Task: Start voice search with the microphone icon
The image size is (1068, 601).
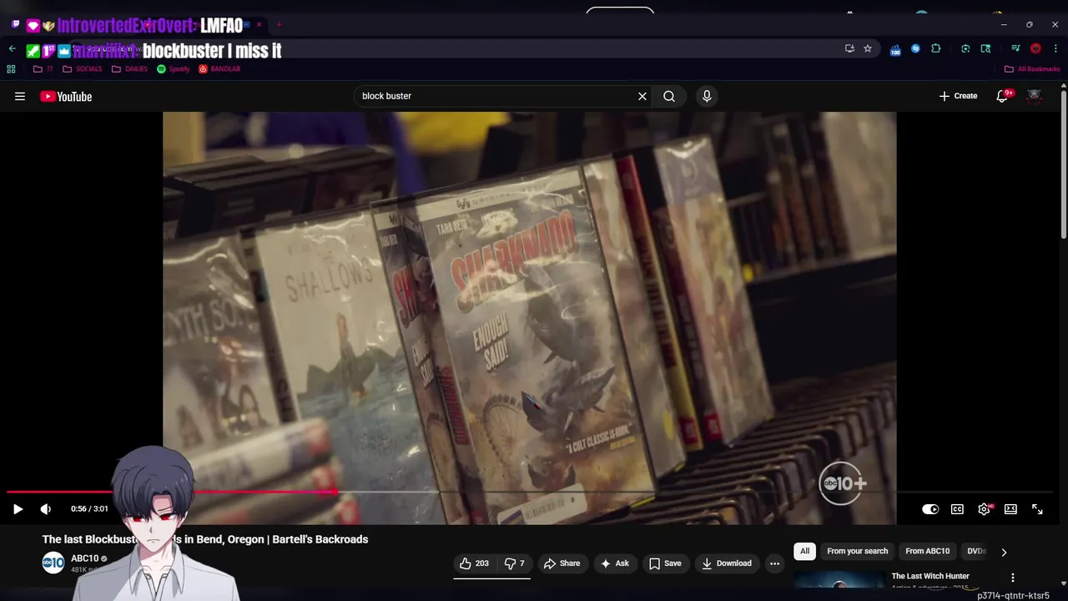Action: point(707,96)
